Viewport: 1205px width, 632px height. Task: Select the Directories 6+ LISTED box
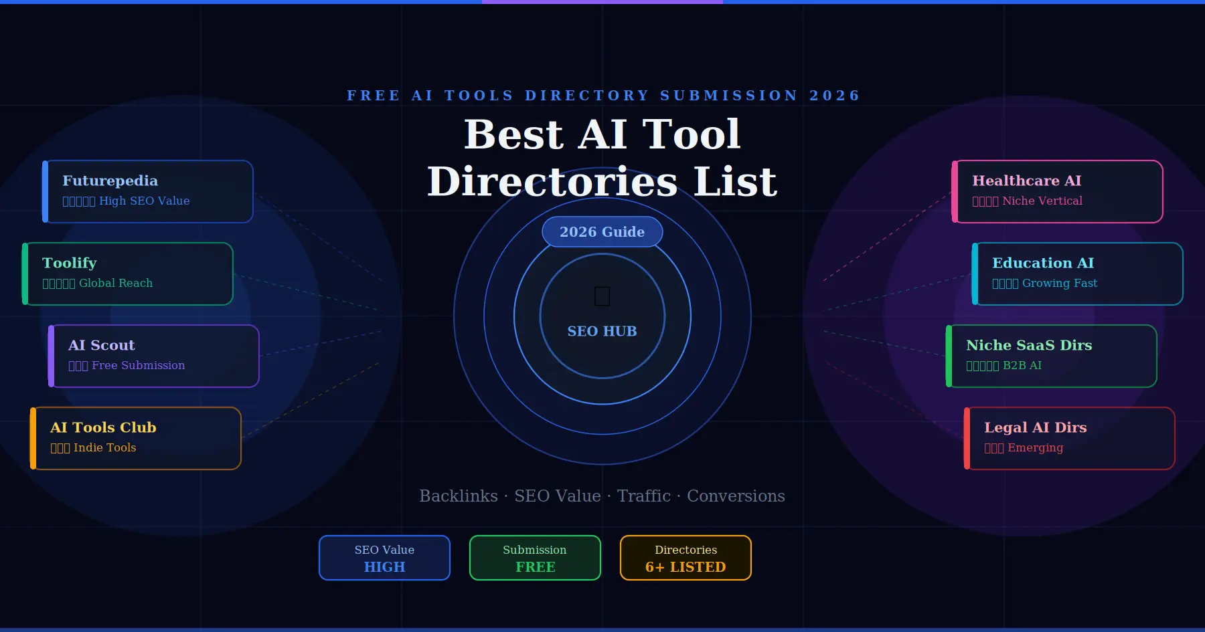coord(686,558)
